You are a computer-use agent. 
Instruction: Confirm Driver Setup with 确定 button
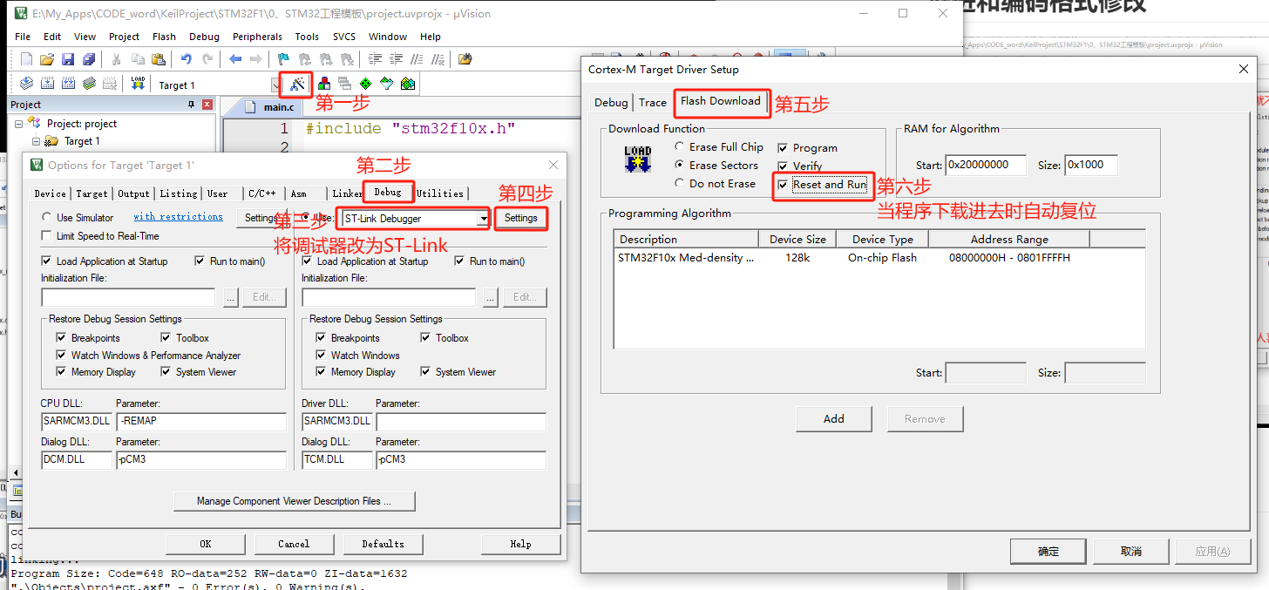(1048, 552)
